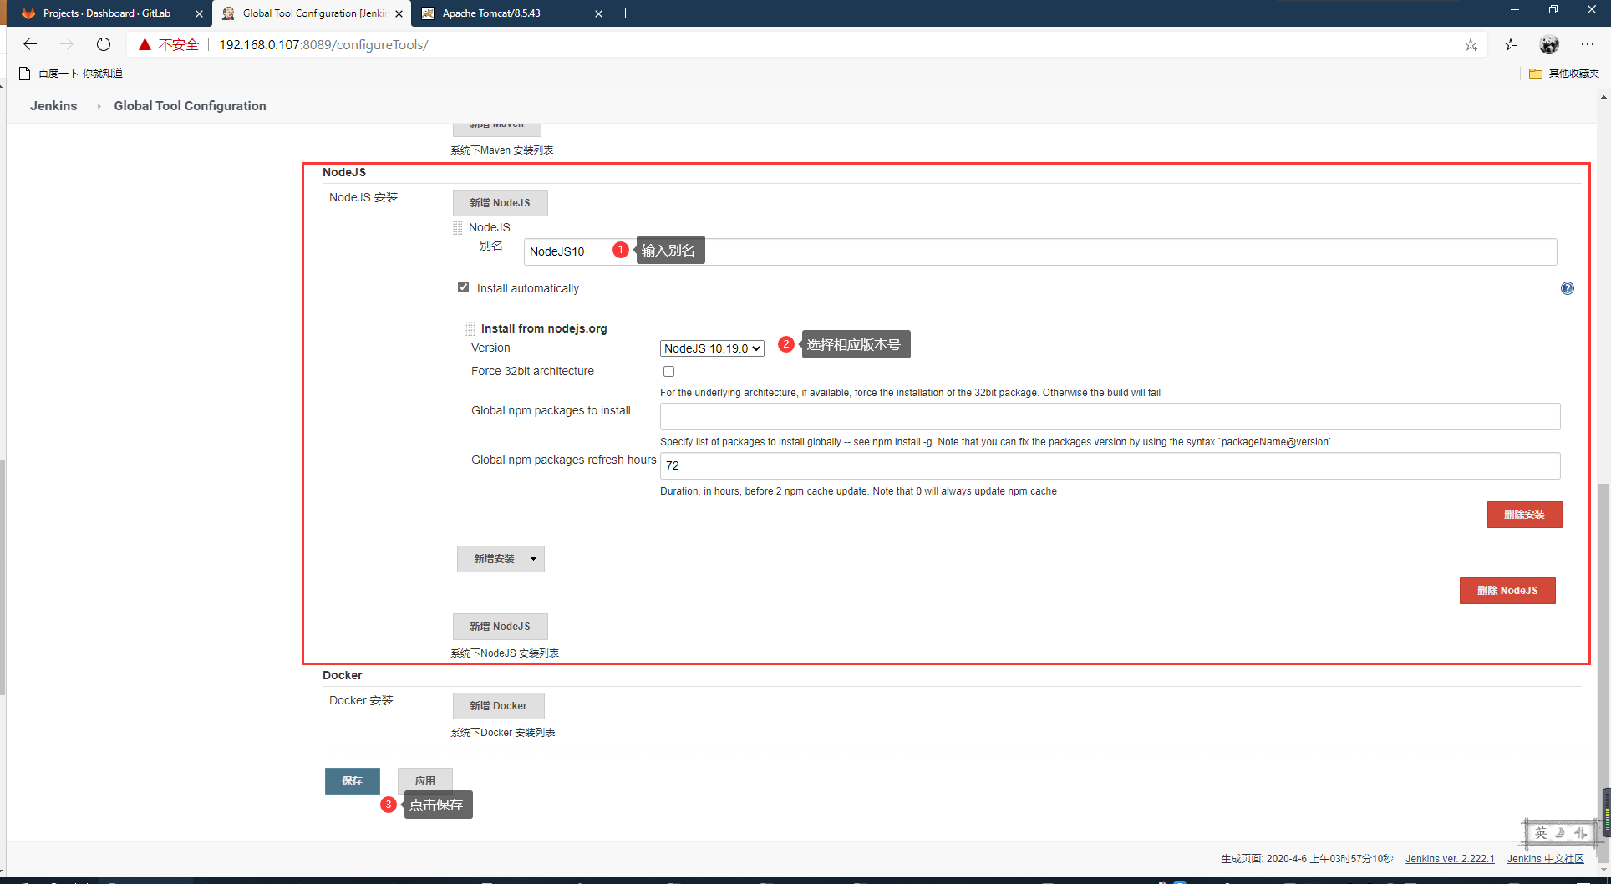Click help icon beside Install automatically
This screenshot has height=884, width=1611.
pos(1568,288)
